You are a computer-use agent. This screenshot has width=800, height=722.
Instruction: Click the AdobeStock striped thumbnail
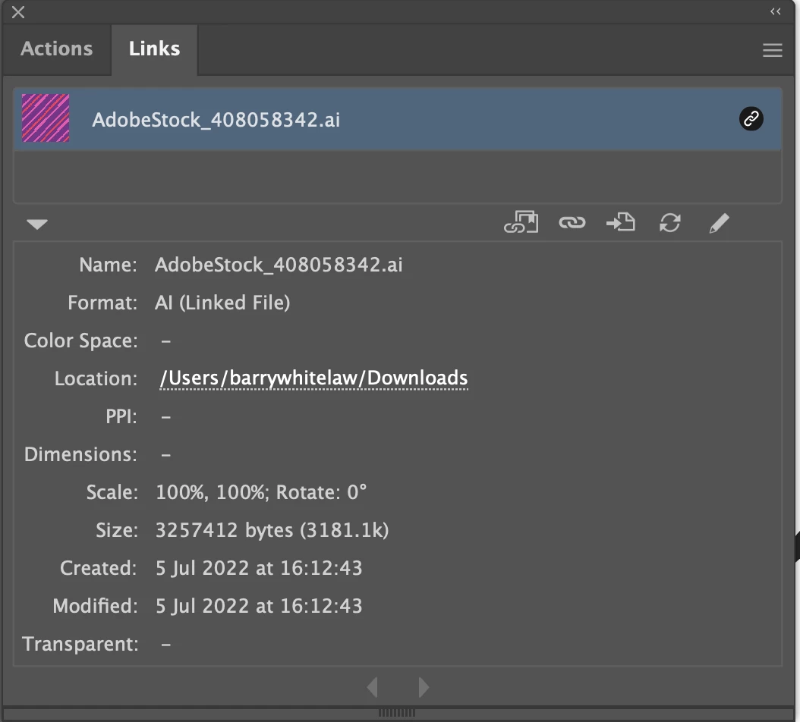pyautogui.click(x=46, y=118)
